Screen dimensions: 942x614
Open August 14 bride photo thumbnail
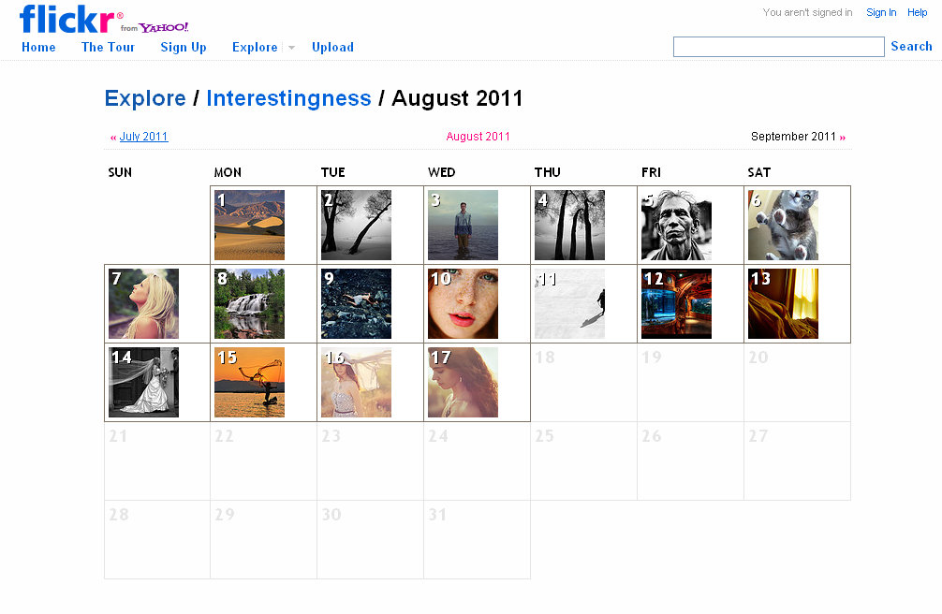coord(143,383)
